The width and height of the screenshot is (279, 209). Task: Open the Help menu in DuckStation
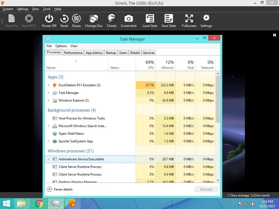(58, 9)
